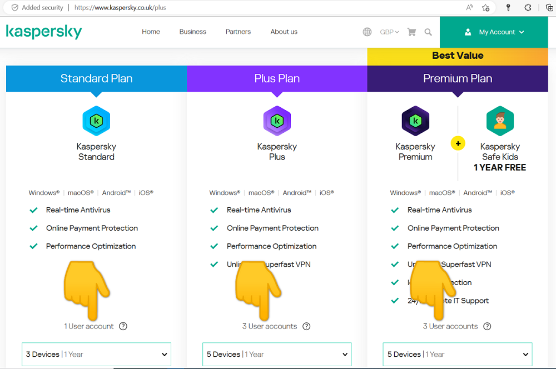Image resolution: width=556 pixels, height=369 pixels.
Task: Click the Kaspersky Safe Kids icon
Action: click(500, 121)
